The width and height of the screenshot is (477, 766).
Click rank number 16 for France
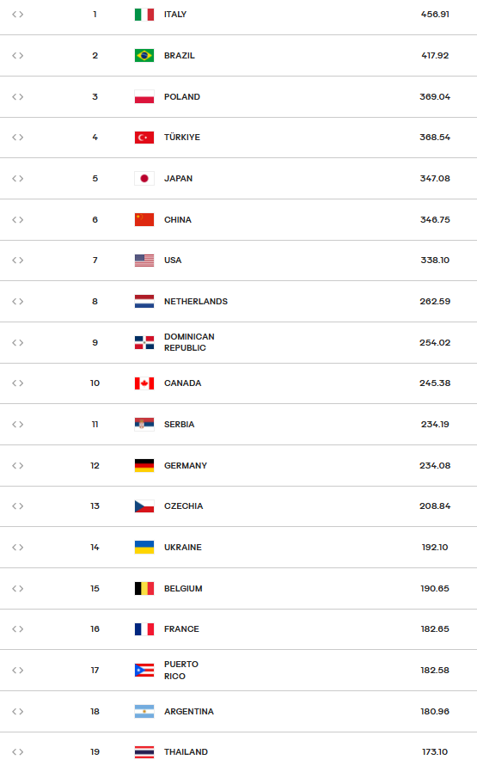[95, 629]
